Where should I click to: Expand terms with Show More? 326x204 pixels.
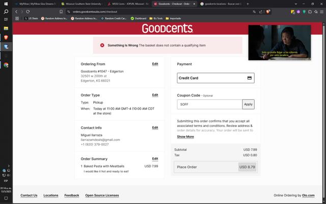tap(185, 137)
